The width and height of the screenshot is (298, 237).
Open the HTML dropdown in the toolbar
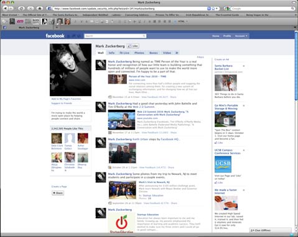(182, 21)
